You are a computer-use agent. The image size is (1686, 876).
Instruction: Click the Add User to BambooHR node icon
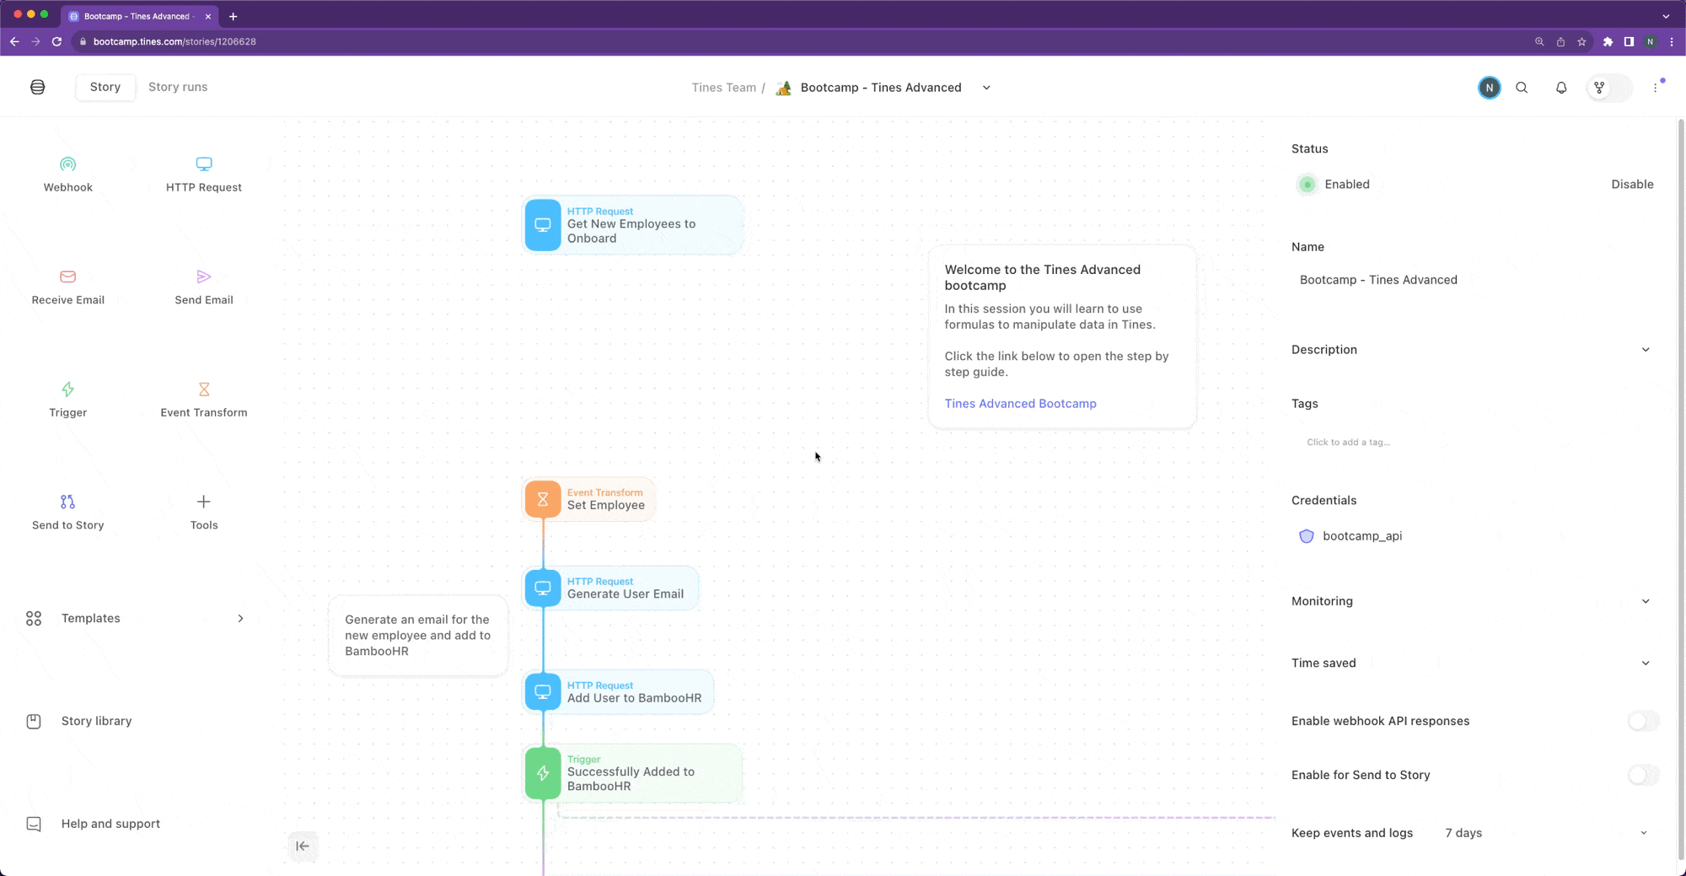[x=543, y=692]
